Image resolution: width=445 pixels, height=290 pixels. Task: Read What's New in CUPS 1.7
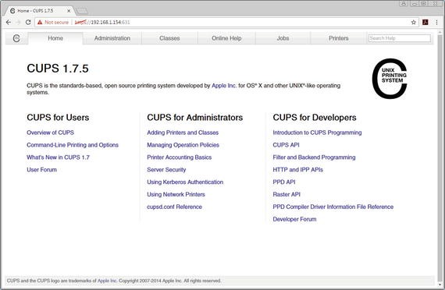coord(58,157)
